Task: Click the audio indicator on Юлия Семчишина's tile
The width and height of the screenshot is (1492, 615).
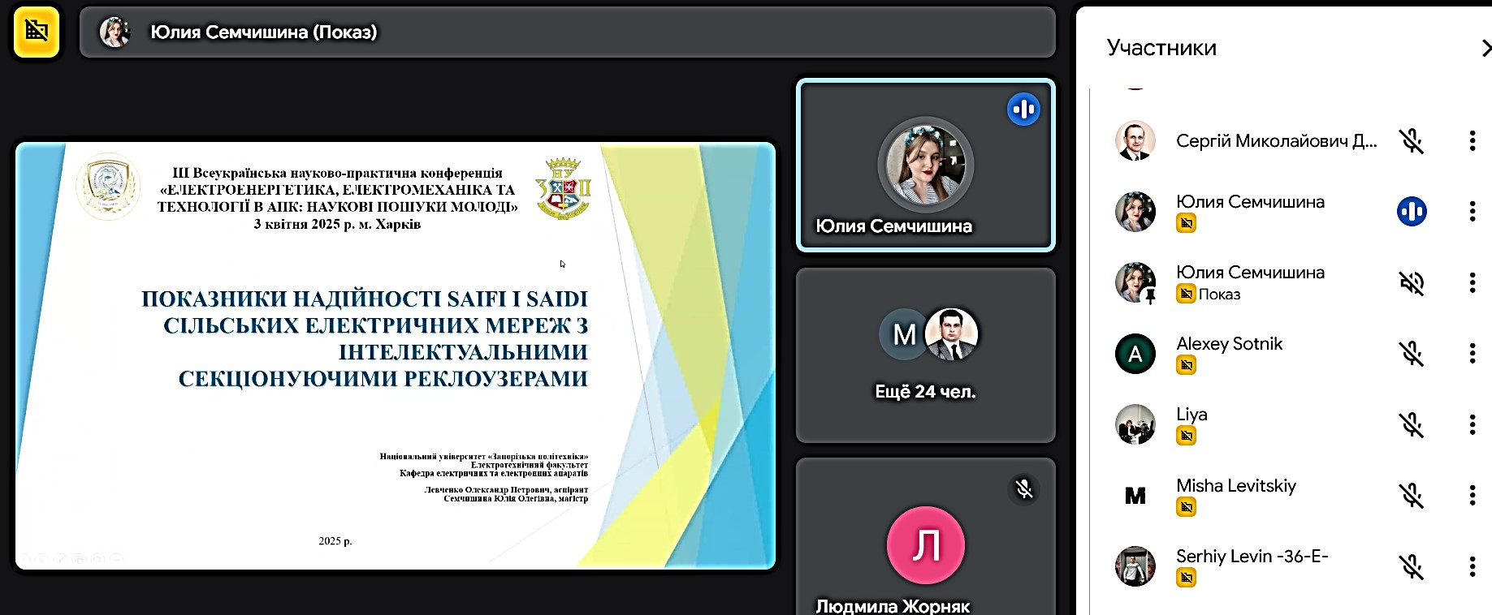Action: [x=1023, y=109]
